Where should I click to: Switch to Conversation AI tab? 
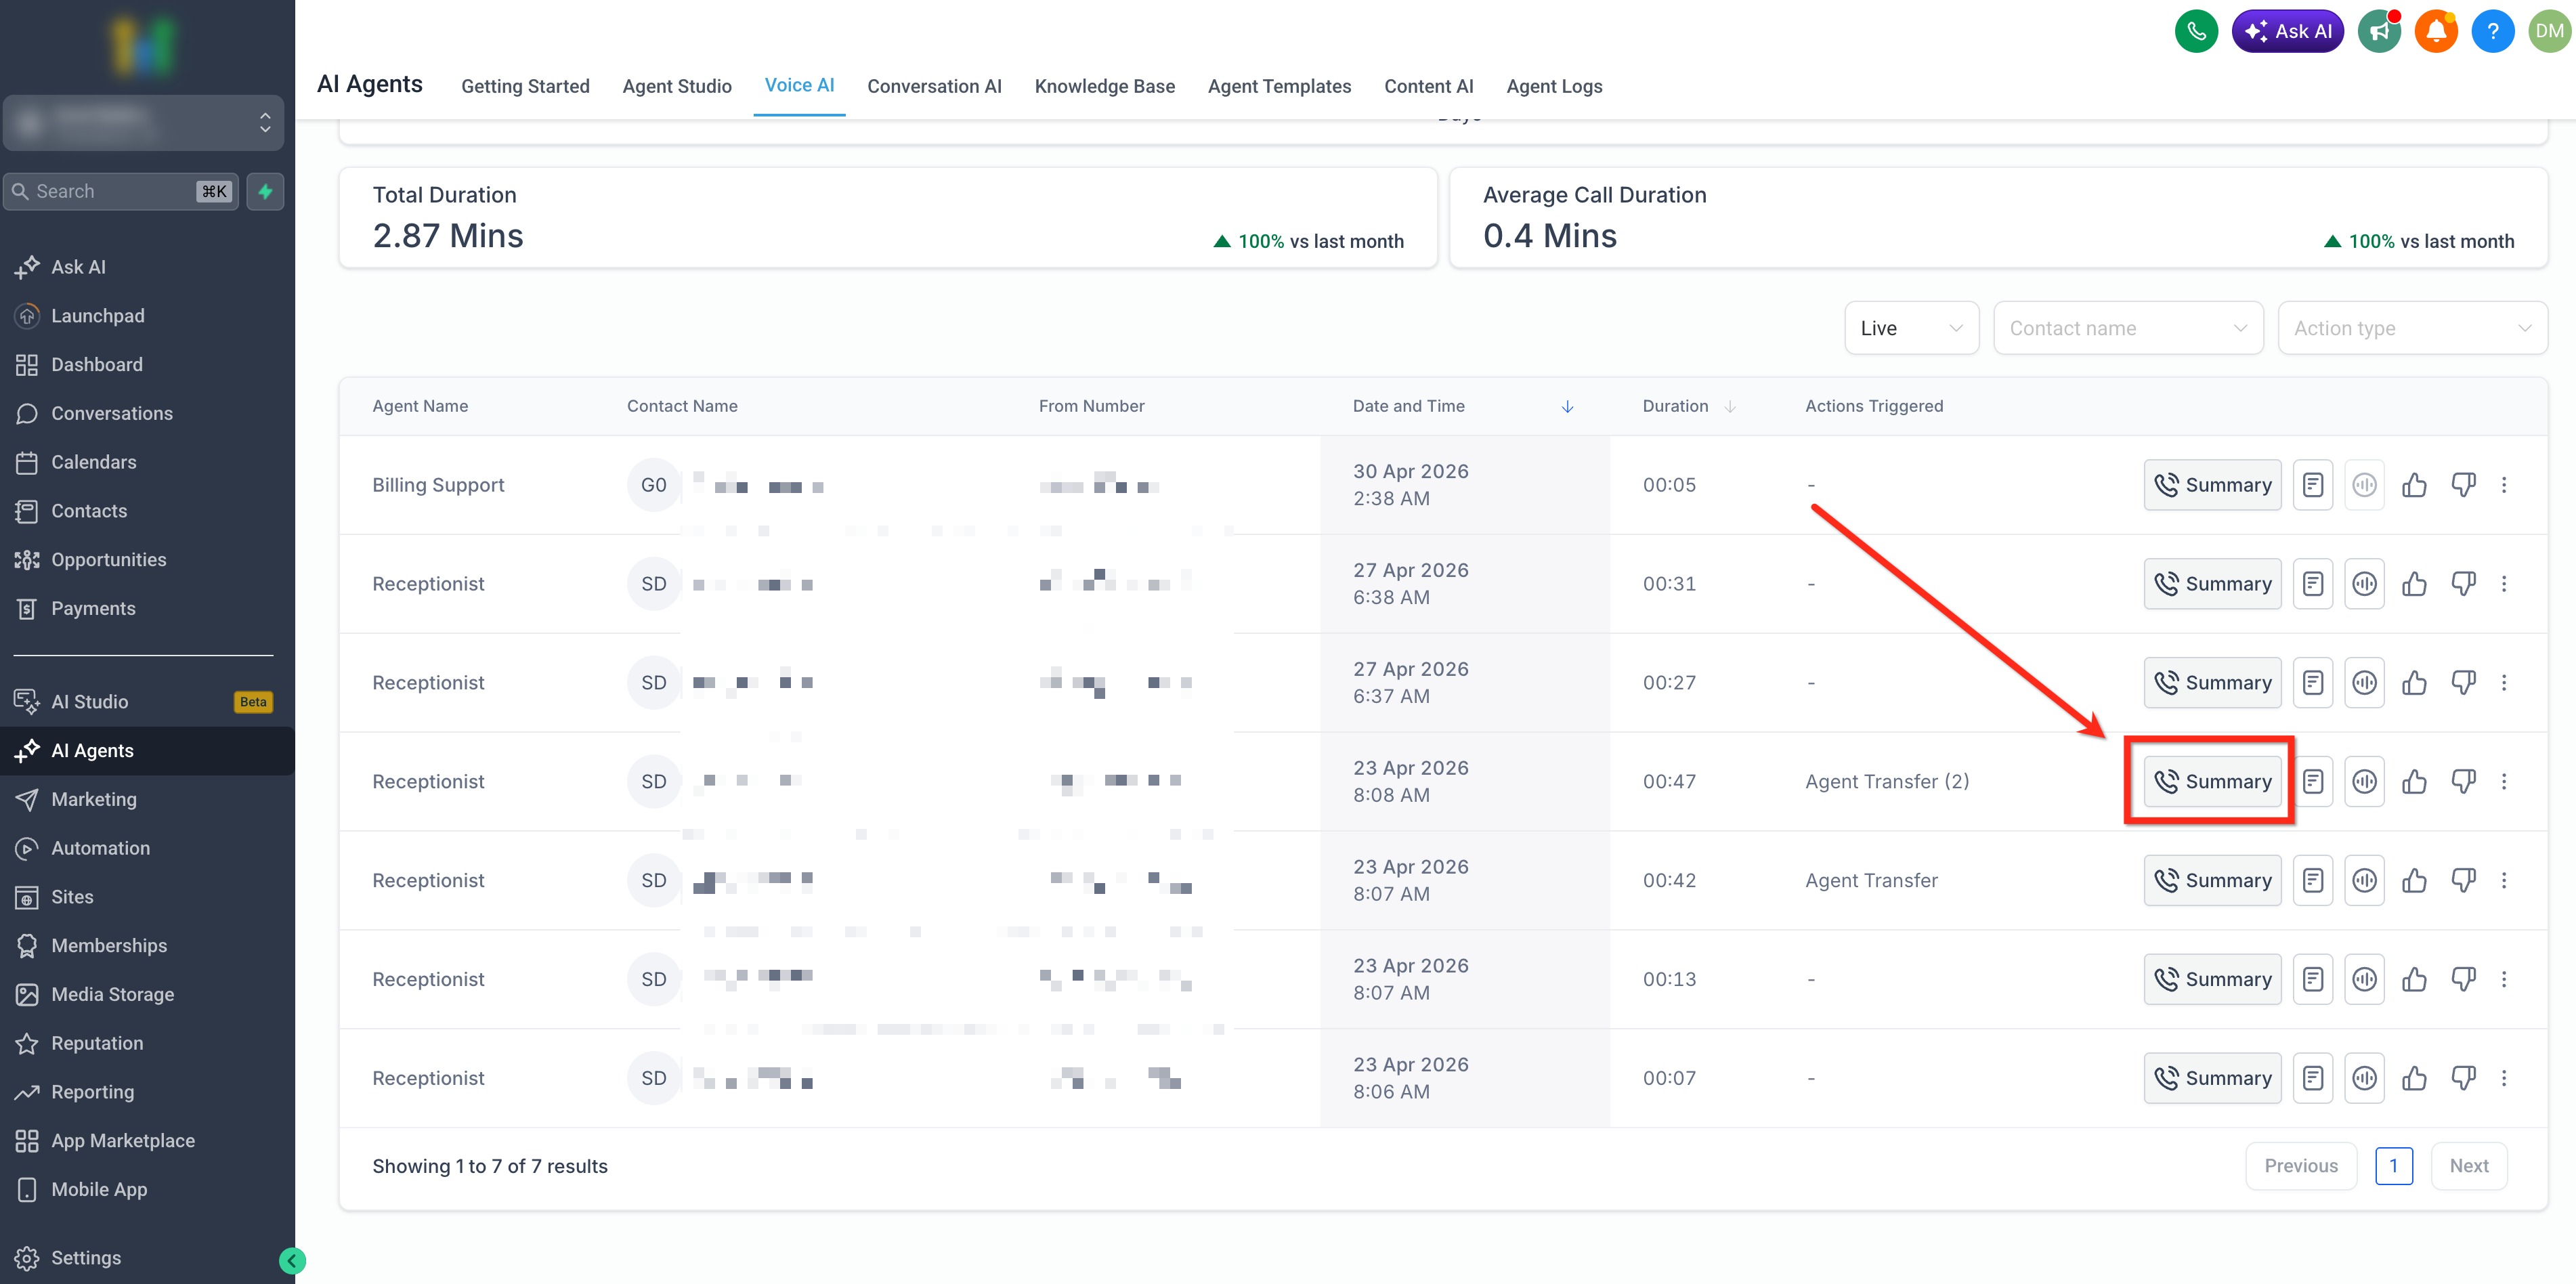pos(934,86)
